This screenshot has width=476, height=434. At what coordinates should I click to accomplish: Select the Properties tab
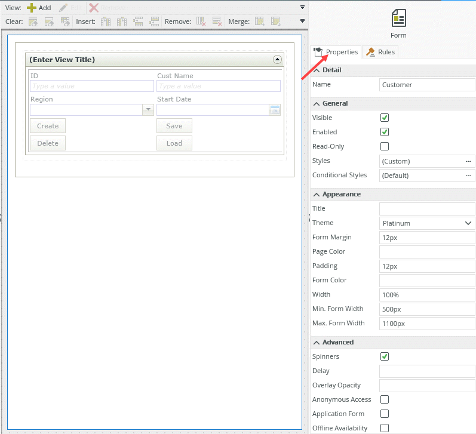336,52
